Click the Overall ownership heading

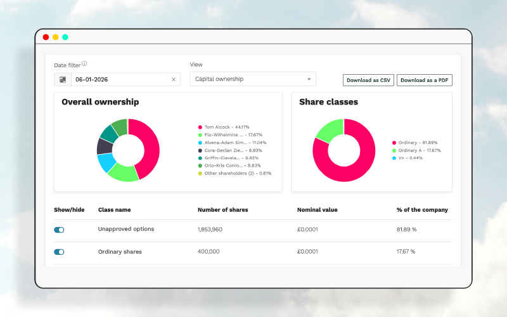pos(100,102)
